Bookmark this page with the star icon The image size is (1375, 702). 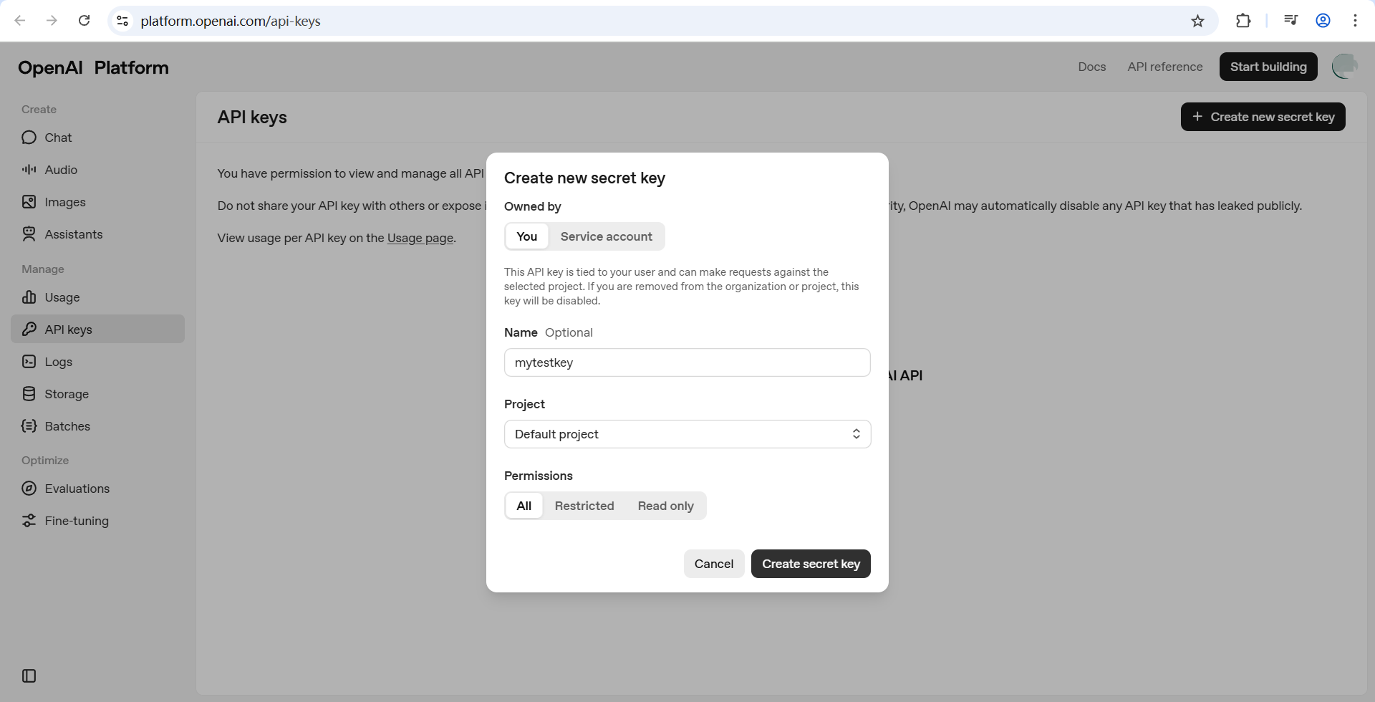pyautogui.click(x=1197, y=21)
